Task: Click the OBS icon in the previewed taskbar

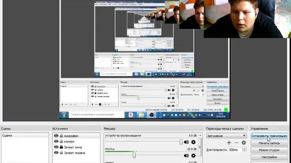Action: coord(151,115)
